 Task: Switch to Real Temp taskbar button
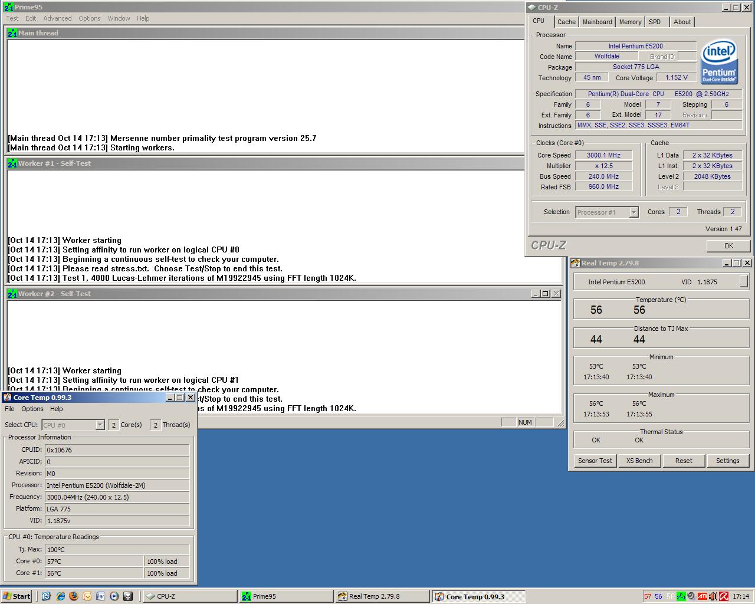pos(382,596)
